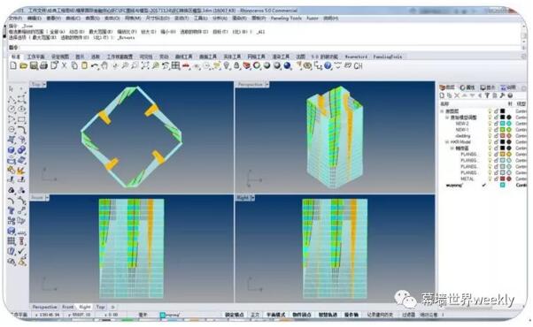Click the 智慧轨迹 (SmartTrack) status bar button
The width and height of the screenshot is (533, 327).
328,315
